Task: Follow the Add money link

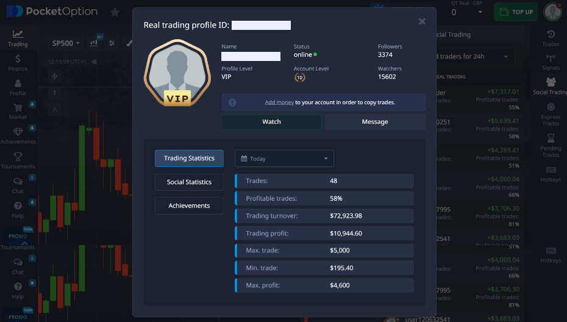Action: click(279, 102)
